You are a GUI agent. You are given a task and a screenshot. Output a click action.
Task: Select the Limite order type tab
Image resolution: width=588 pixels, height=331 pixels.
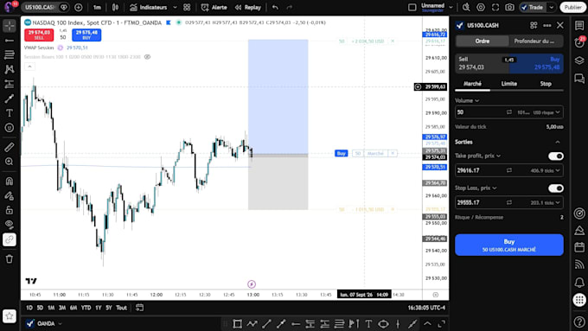(508, 84)
